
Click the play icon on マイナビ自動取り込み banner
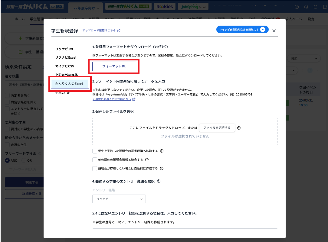click(263, 29)
